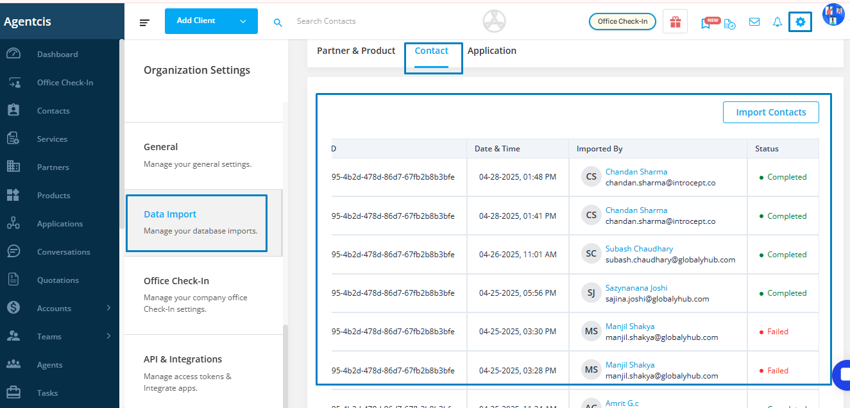Open Manjil Shakya link at 03:30 PM
This screenshot has height=408, width=850.
[x=630, y=327]
